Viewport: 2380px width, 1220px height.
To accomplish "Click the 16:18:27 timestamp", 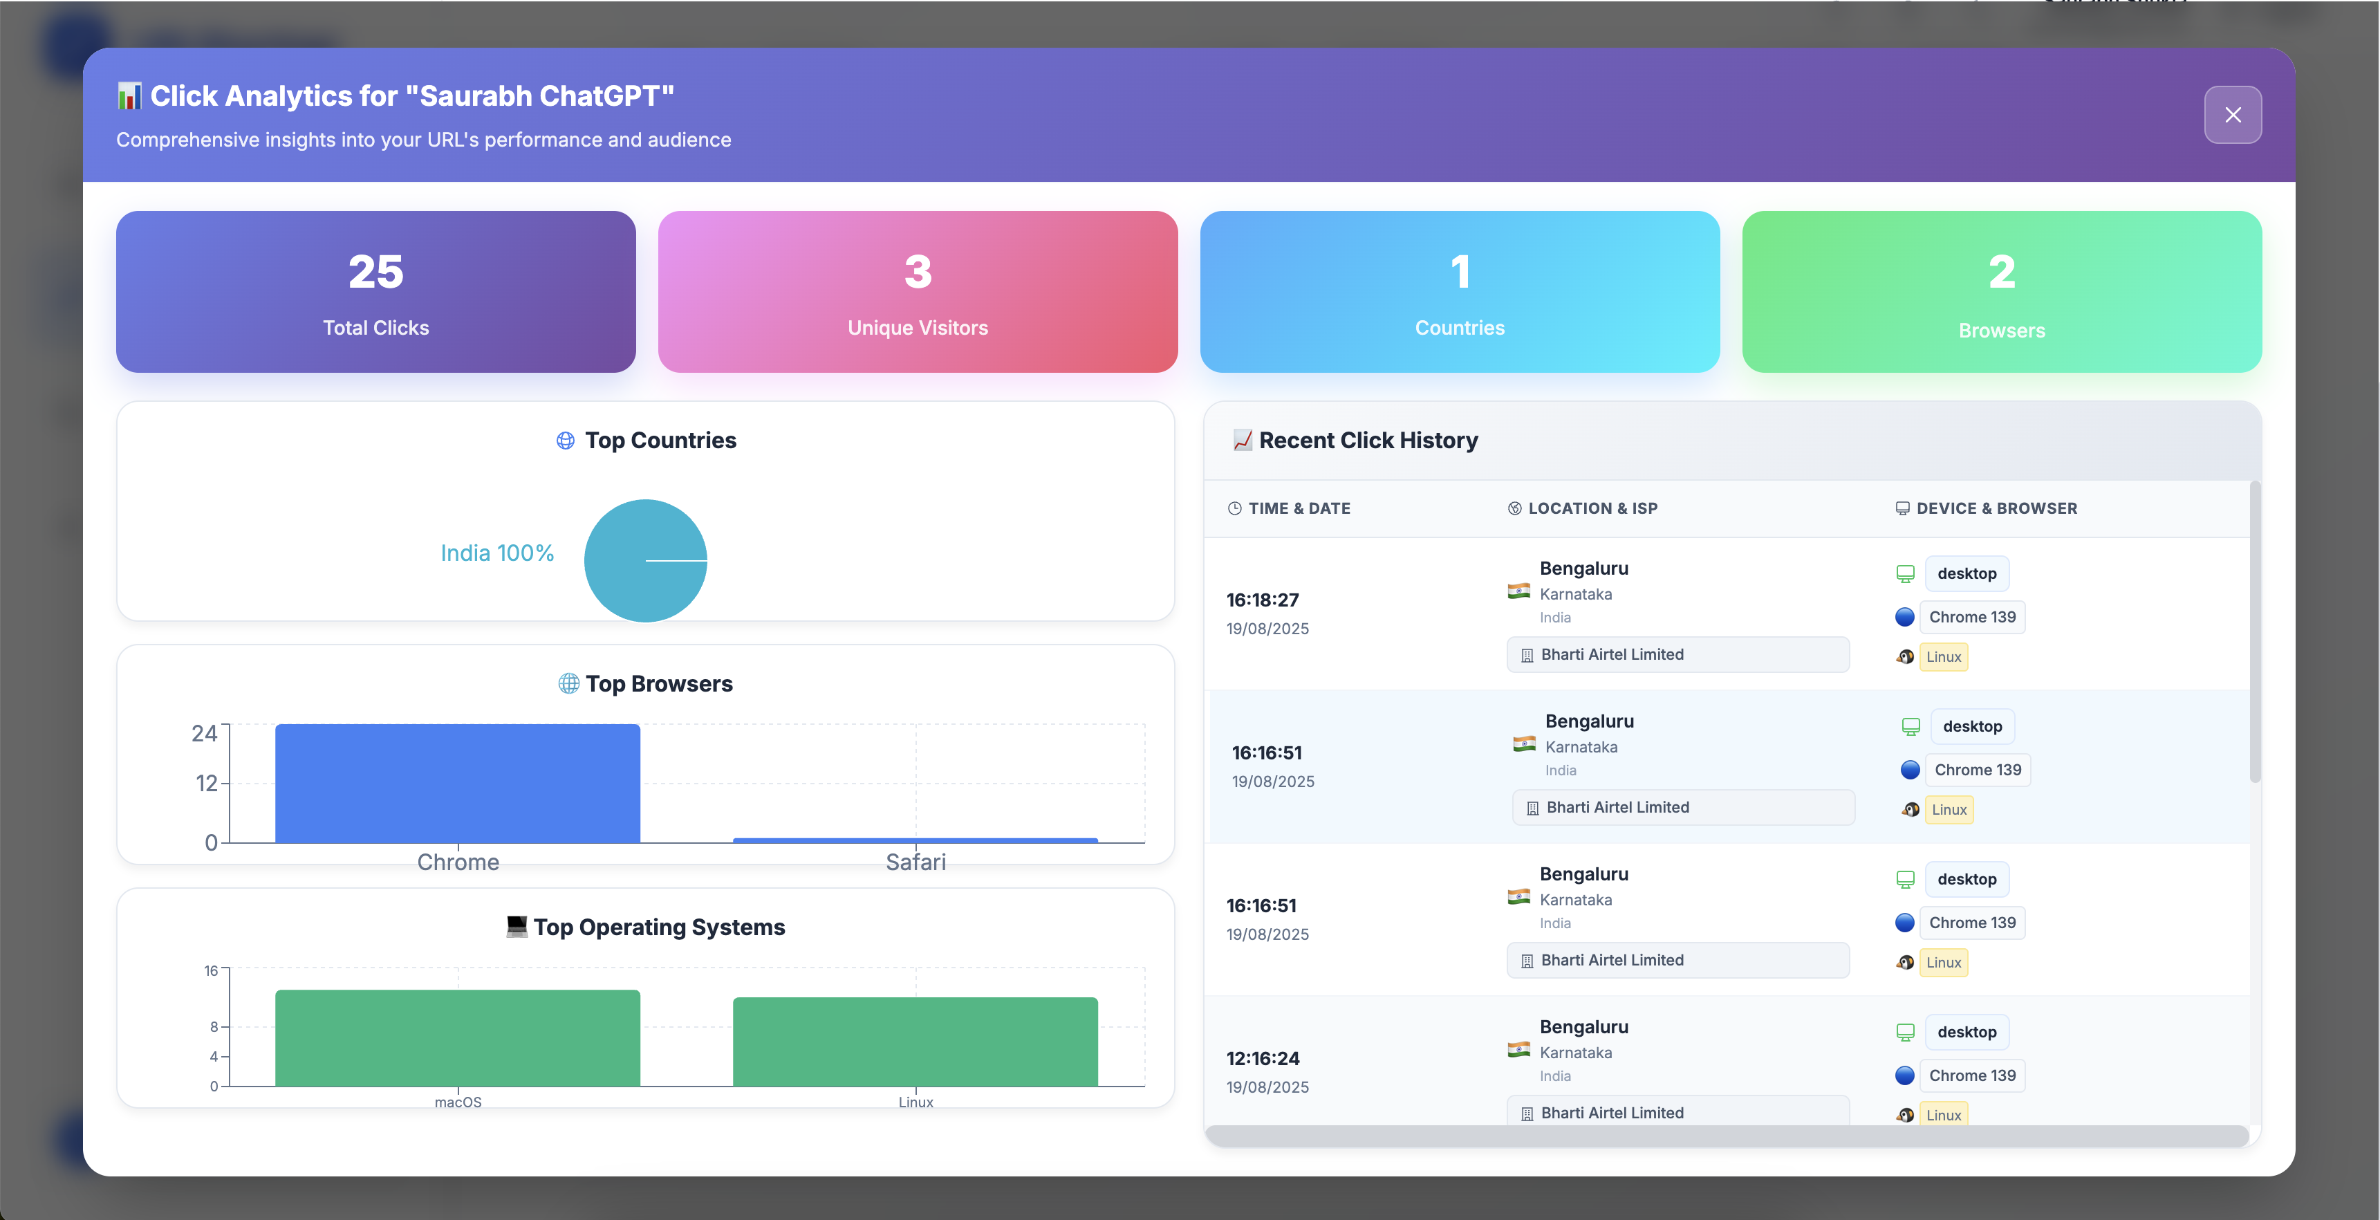I will point(1262,600).
